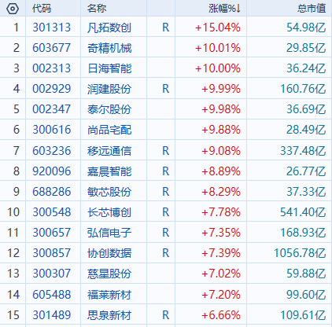The image size is (332, 327).
Task: Select stock code 300616
Action: (52, 130)
